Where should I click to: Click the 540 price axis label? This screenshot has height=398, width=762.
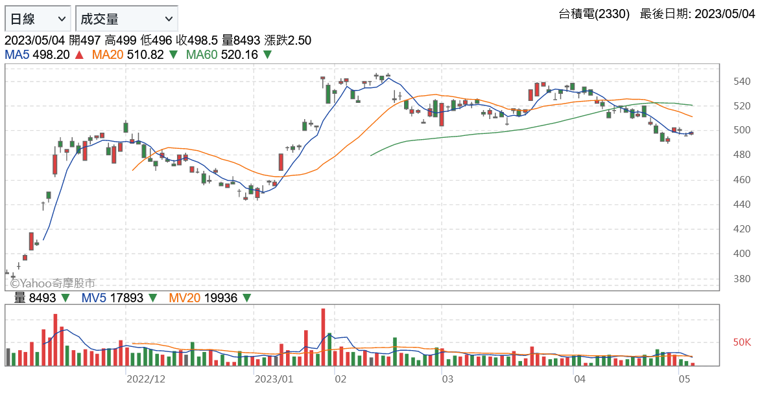click(x=742, y=82)
